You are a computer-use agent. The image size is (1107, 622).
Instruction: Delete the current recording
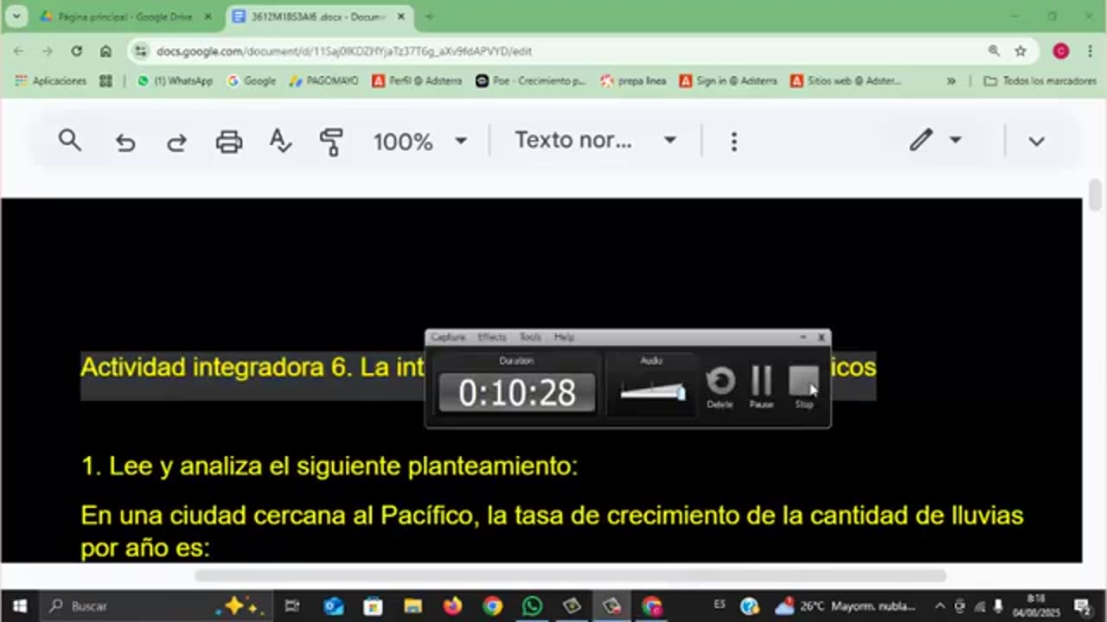(x=720, y=386)
